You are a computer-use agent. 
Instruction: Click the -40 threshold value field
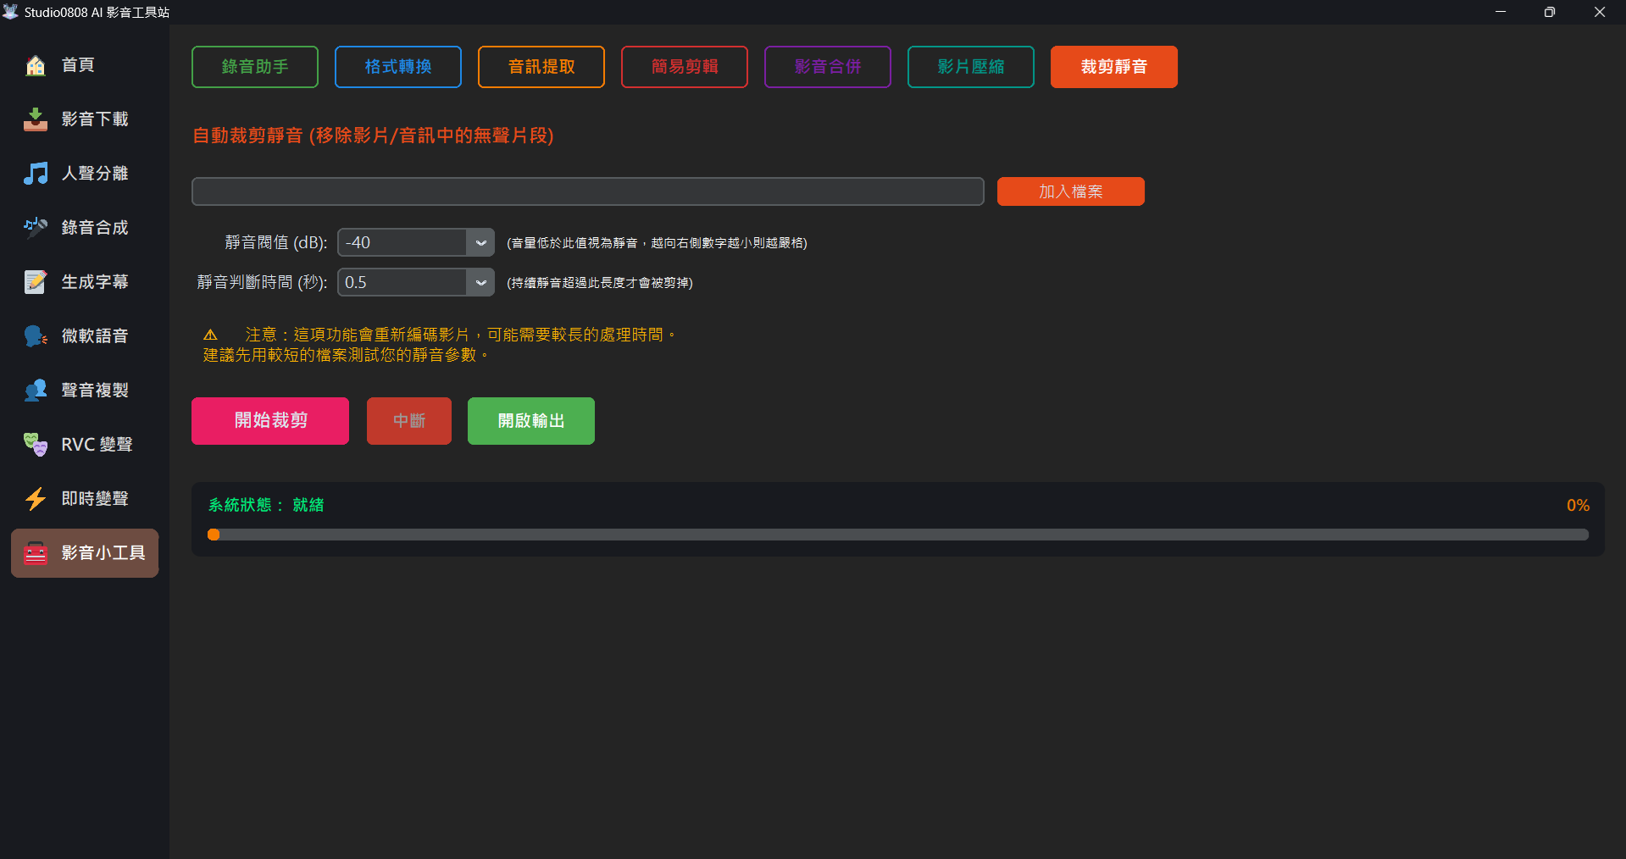pos(402,243)
